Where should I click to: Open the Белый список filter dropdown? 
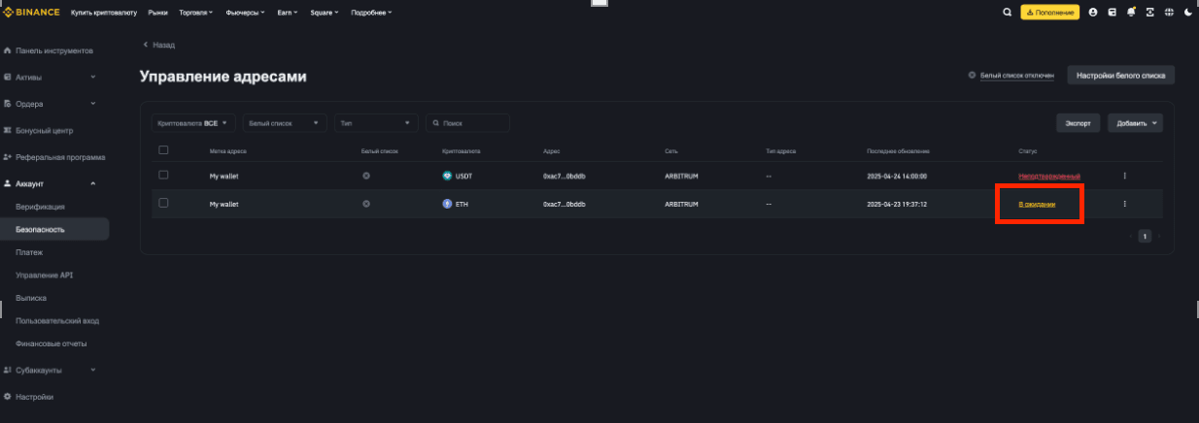285,123
